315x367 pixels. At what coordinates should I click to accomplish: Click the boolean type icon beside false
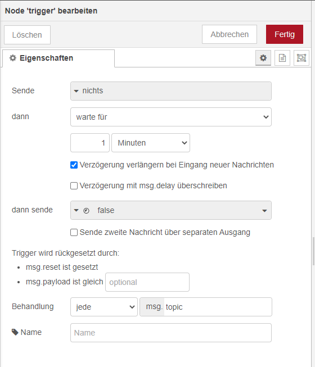pos(86,211)
